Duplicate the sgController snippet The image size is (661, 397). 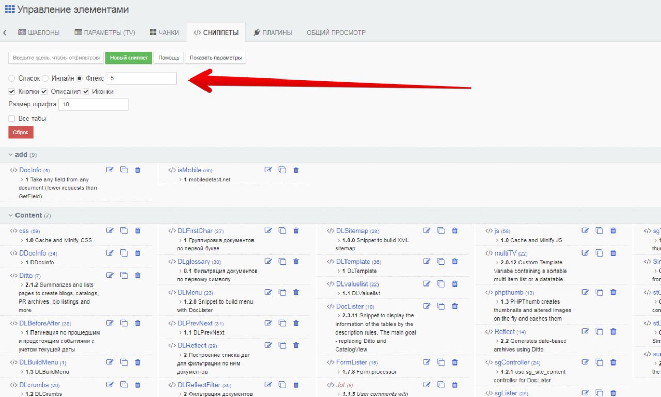point(599,362)
